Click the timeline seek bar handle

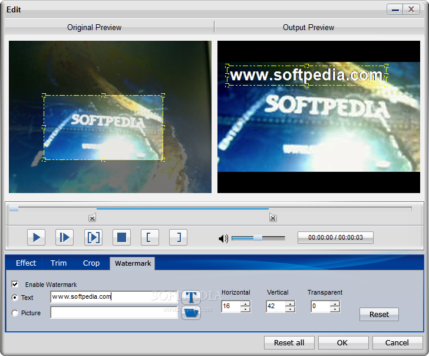(x=14, y=209)
